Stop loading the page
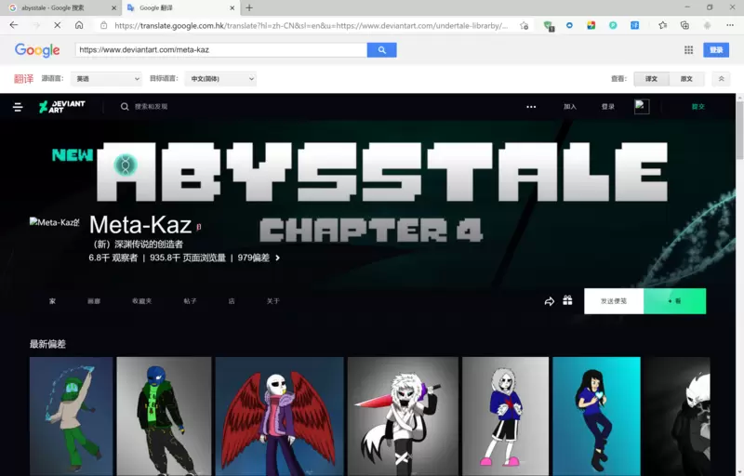The image size is (744, 476). point(57,25)
